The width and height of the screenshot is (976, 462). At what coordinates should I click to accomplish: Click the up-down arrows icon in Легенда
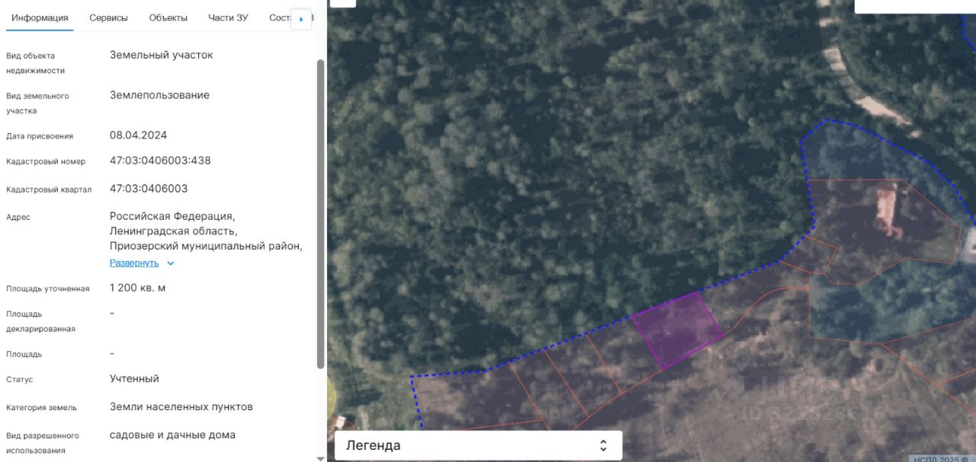(x=603, y=445)
